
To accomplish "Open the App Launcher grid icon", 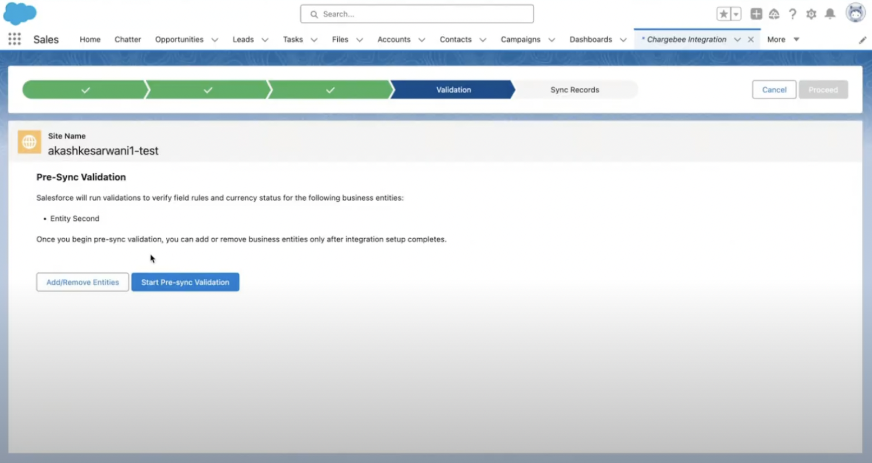I will [15, 39].
